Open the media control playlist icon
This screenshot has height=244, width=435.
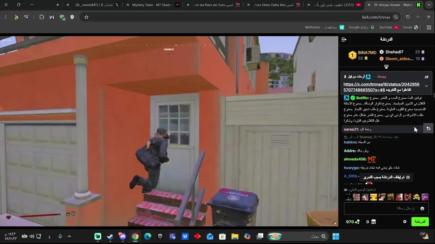click(26, 17)
